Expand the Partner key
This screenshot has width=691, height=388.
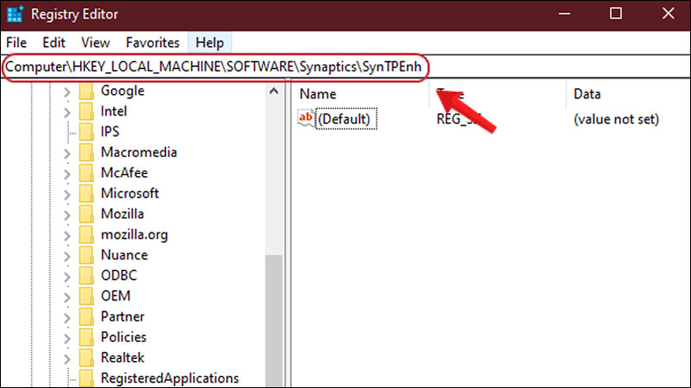tap(67, 317)
